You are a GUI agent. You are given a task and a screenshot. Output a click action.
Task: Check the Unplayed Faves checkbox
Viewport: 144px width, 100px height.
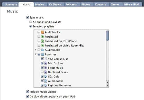42,72
